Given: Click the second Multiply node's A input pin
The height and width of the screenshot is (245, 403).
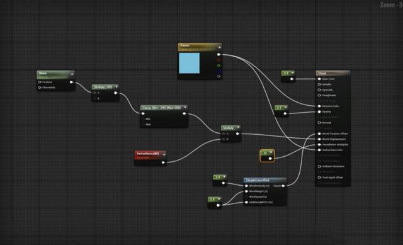Looking at the screenshot, I should coord(224,134).
